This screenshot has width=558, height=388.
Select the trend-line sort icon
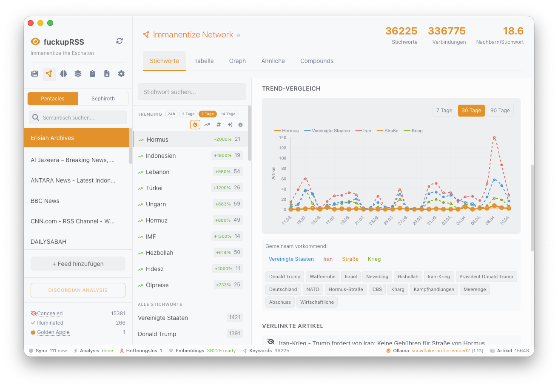(207, 124)
